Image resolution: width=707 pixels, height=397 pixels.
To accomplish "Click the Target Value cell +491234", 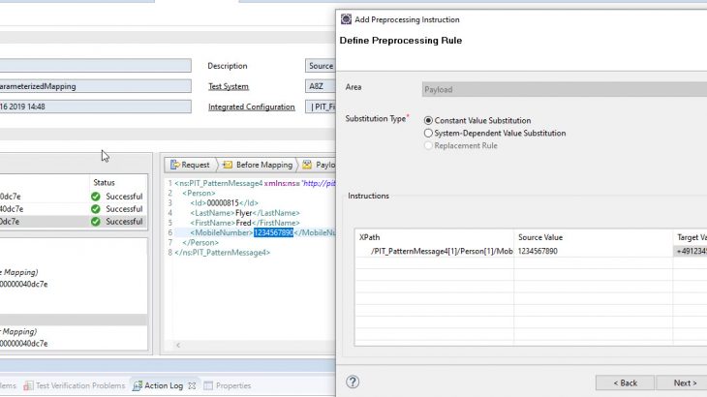I will coord(691,251).
